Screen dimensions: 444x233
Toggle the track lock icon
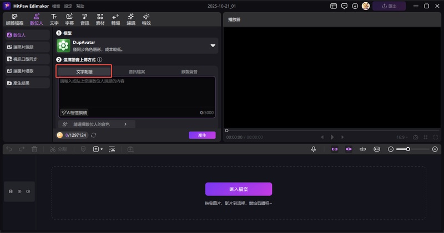tap(11, 191)
